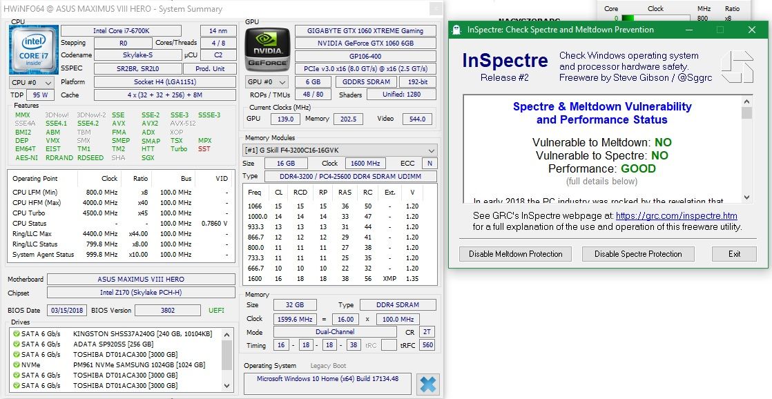Click the PM961 NVMe SAMSUNG 1024GB entry
This screenshot has width=772, height=399.
coord(139,364)
